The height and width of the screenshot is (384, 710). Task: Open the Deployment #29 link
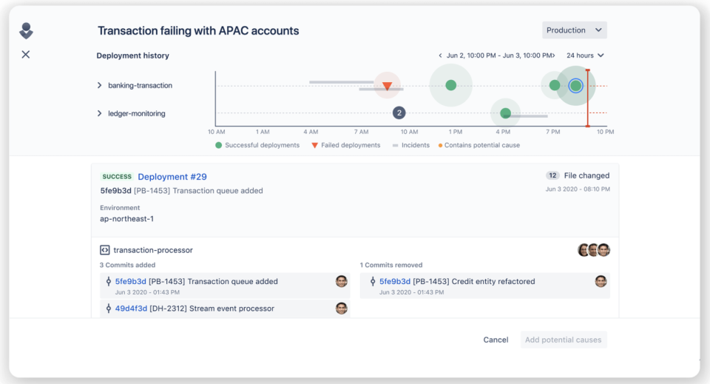[172, 177]
